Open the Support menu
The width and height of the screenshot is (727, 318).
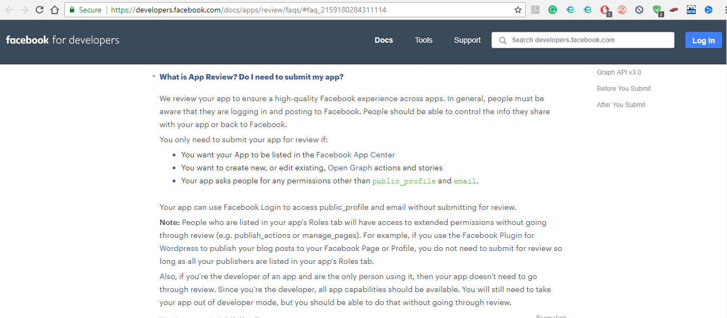[467, 40]
